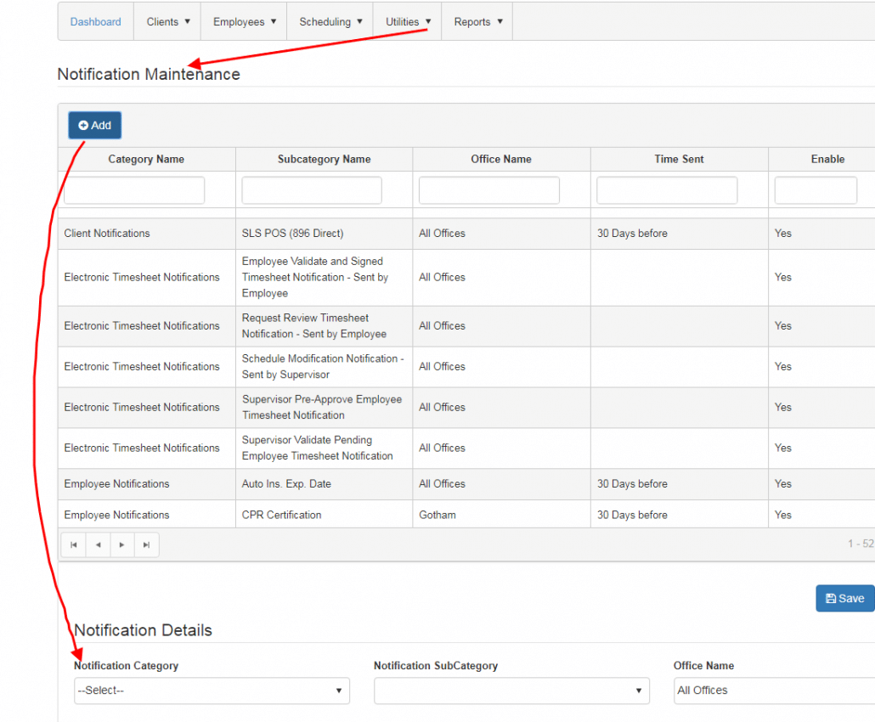Click the Add notification button

(x=95, y=126)
